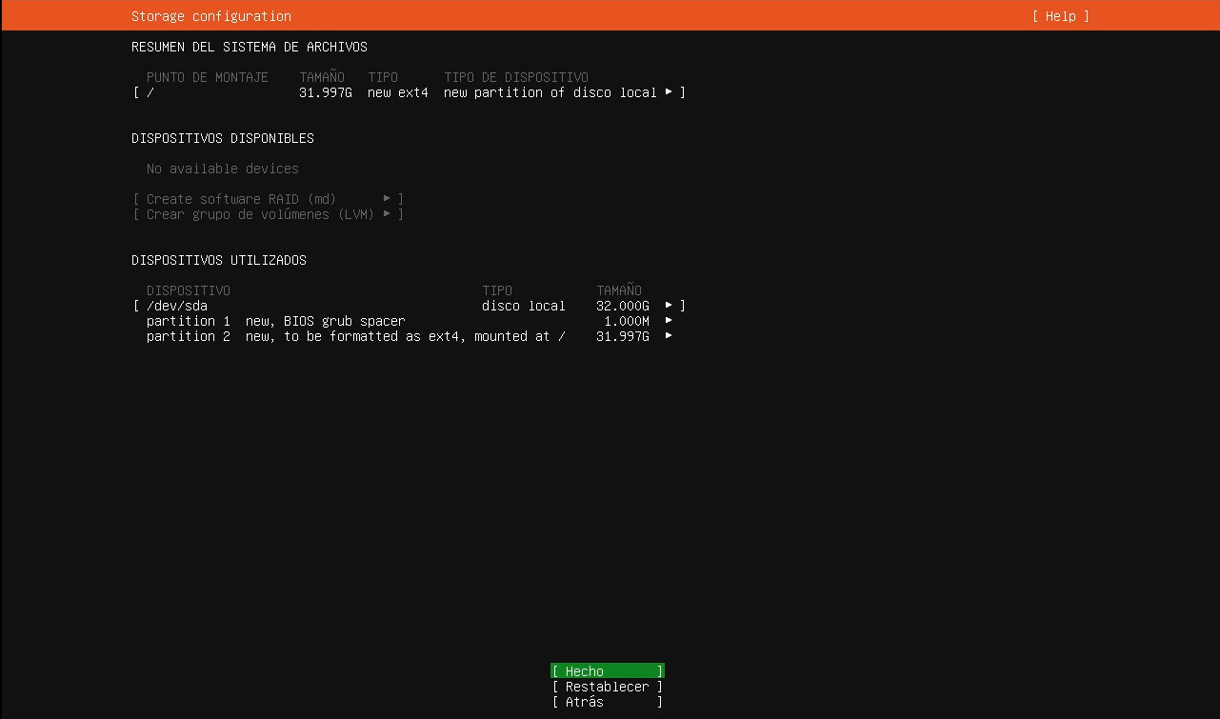Confirm storage layout with Hecho
Image resolution: width=1220 pixels, height=719 pixels.
click(607, 671)
